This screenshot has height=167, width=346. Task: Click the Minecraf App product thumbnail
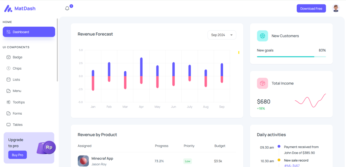pos(83,161)
